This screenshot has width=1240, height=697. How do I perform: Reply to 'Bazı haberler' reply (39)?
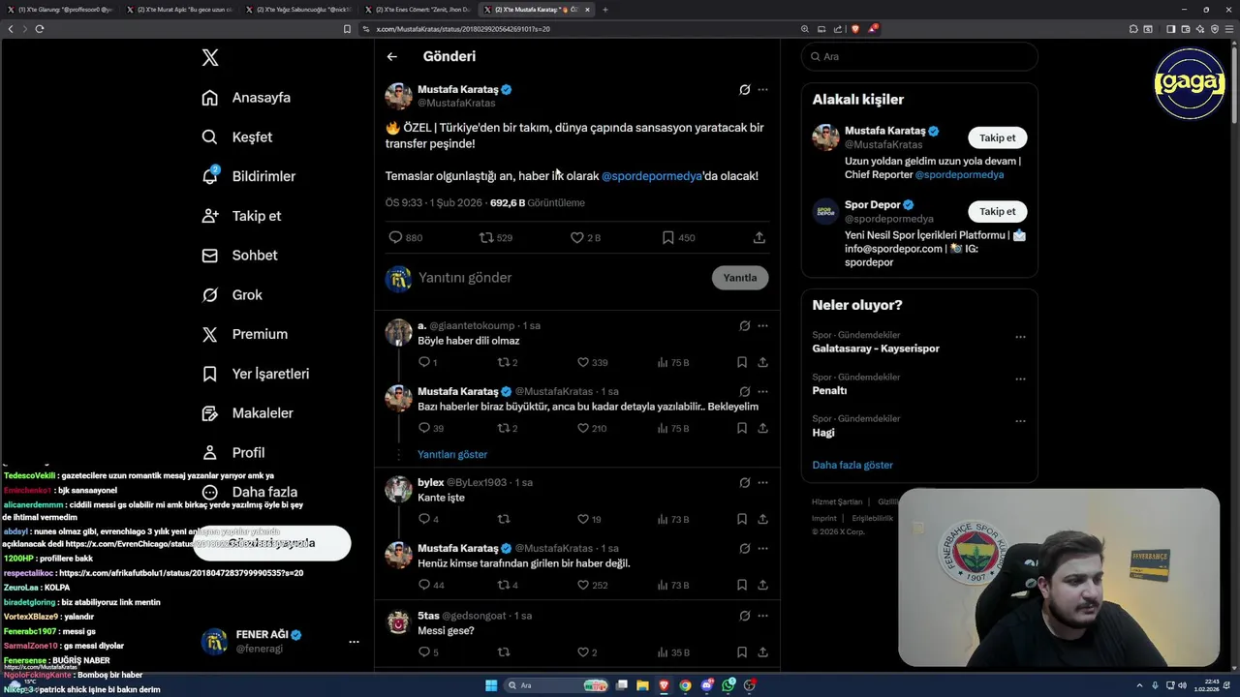(x=431, y=428)
